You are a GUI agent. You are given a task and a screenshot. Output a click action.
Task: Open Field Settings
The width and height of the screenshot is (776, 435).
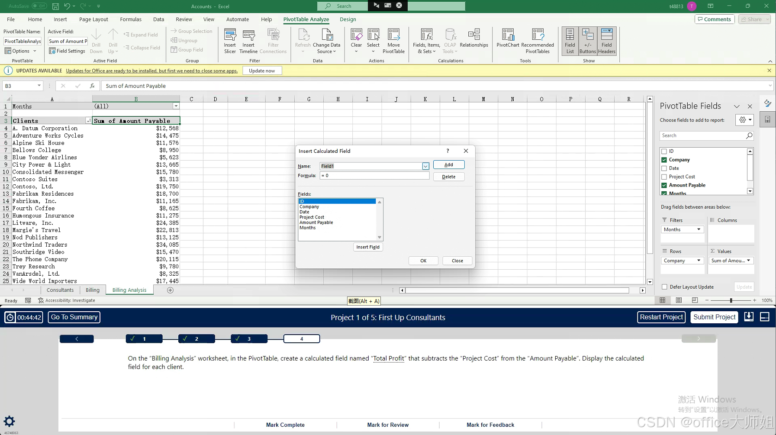[x=67, y=51]
